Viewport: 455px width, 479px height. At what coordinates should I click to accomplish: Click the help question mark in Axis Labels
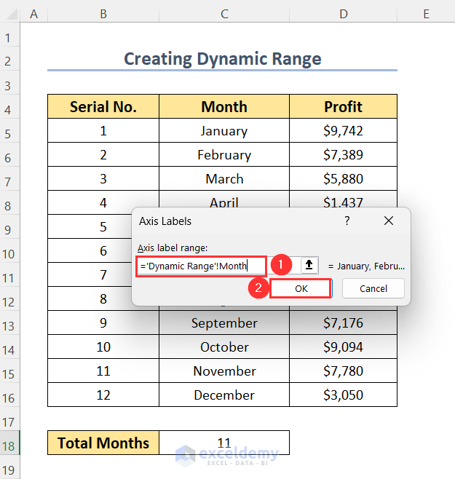coord(347,221)
